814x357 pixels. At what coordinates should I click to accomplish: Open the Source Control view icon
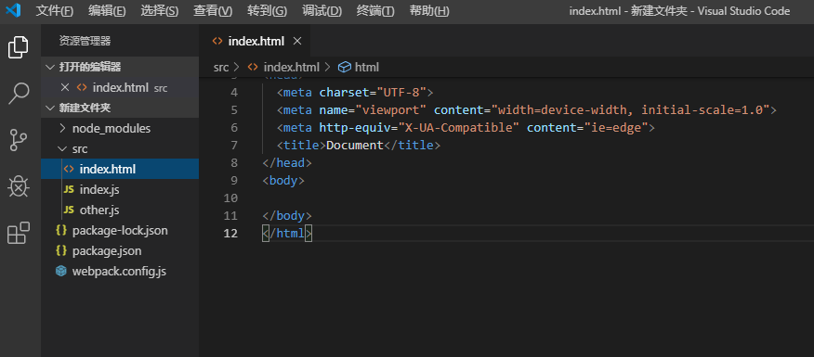(19, 140)
